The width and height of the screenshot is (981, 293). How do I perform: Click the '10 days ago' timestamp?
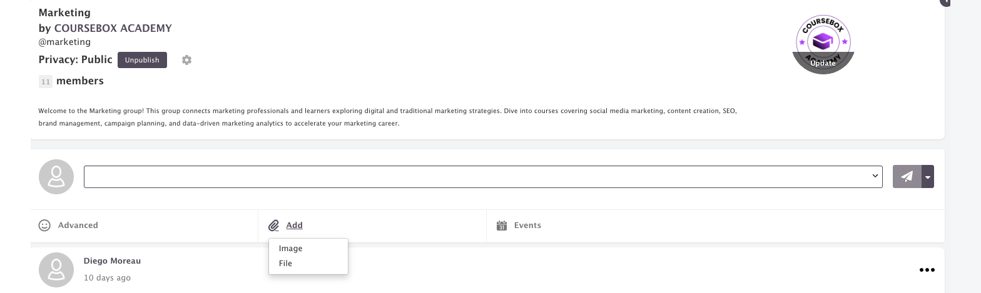(107, 277)
